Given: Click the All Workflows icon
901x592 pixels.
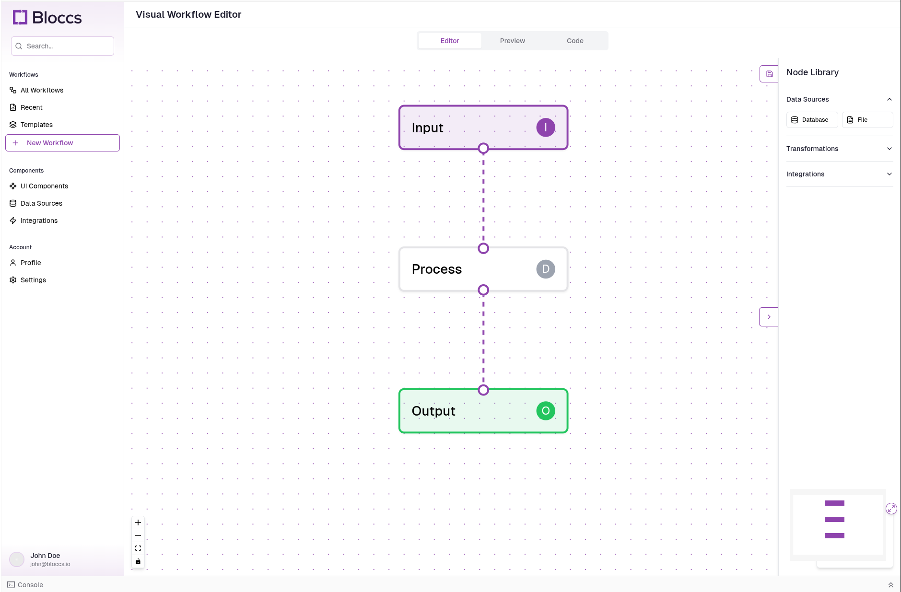Looking at the screenshot, I should 13,90.
